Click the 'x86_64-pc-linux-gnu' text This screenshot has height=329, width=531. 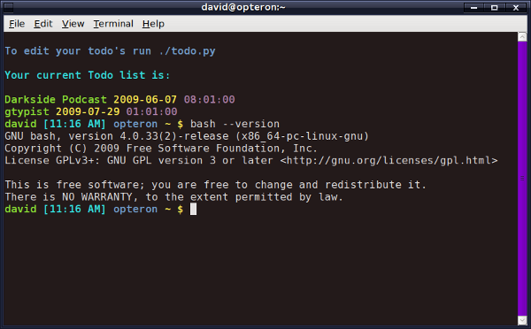tap(302, 136)
